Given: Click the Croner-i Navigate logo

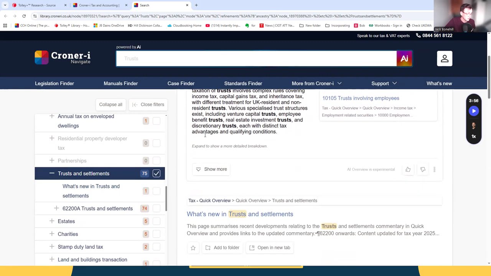Looking at the screenshot, I should tap(63, 58).
